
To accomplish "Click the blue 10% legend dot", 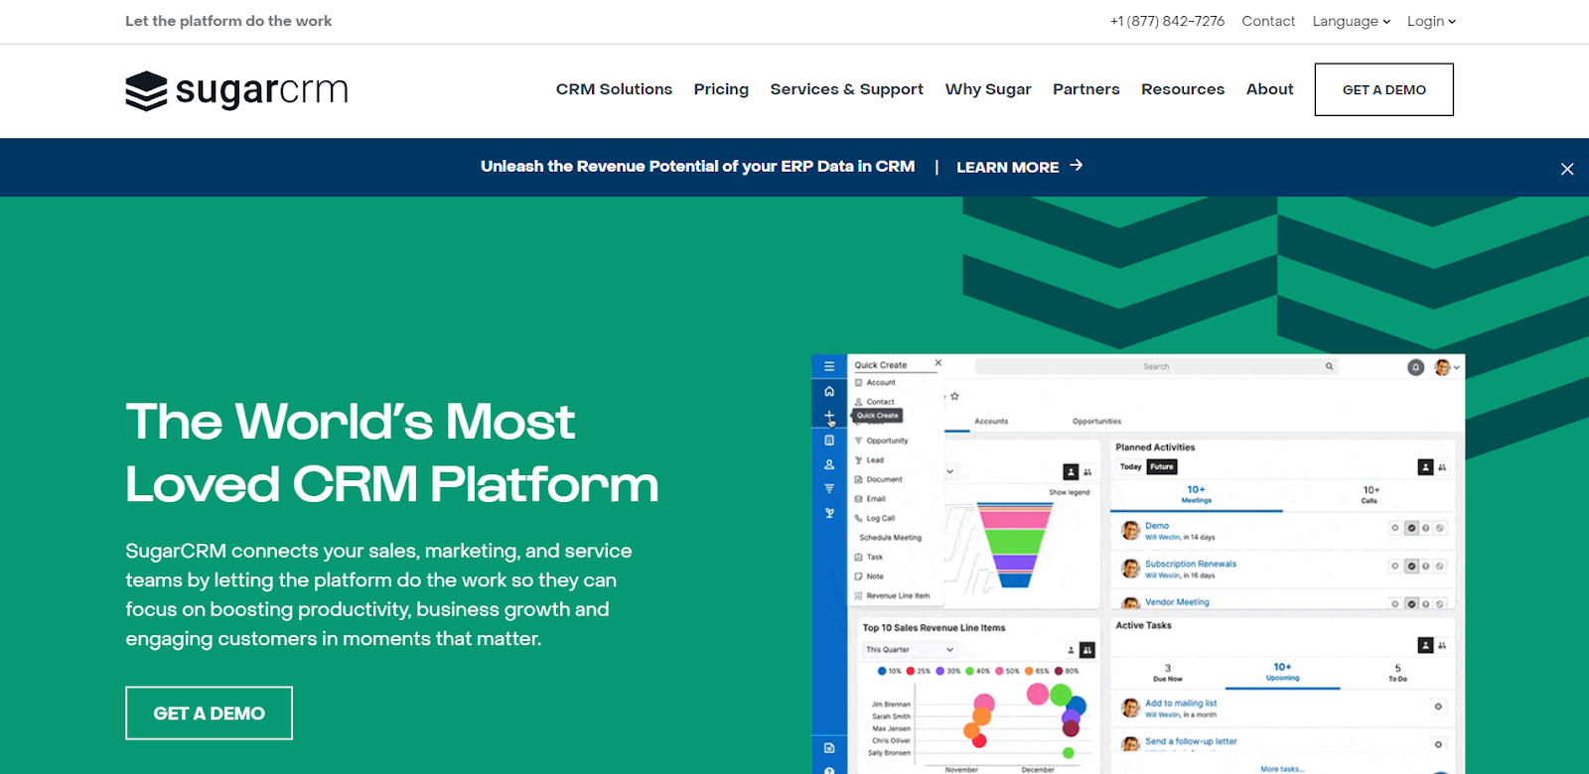I will click(882, 671).
